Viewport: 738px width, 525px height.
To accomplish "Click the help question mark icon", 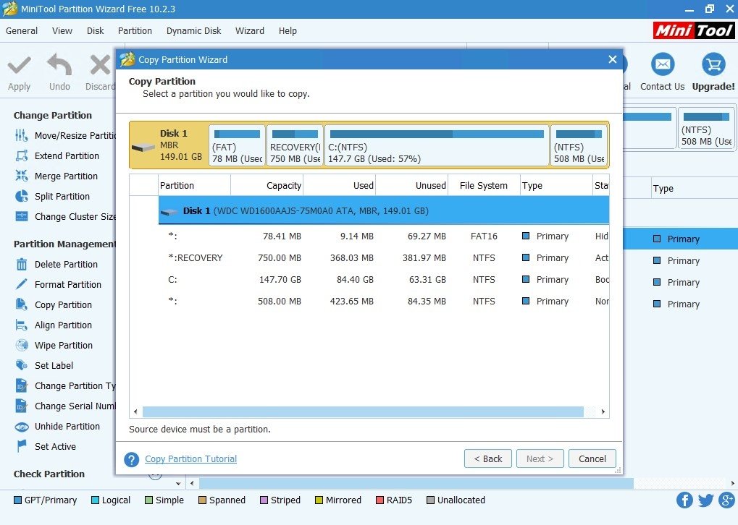I will (x=132, y=459).
